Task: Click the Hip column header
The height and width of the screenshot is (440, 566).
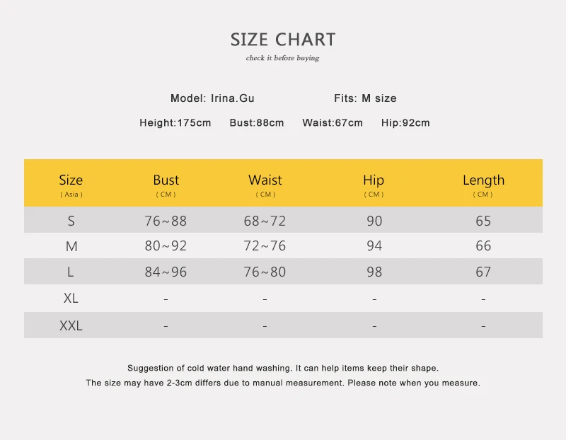Action: coord(374,185)
